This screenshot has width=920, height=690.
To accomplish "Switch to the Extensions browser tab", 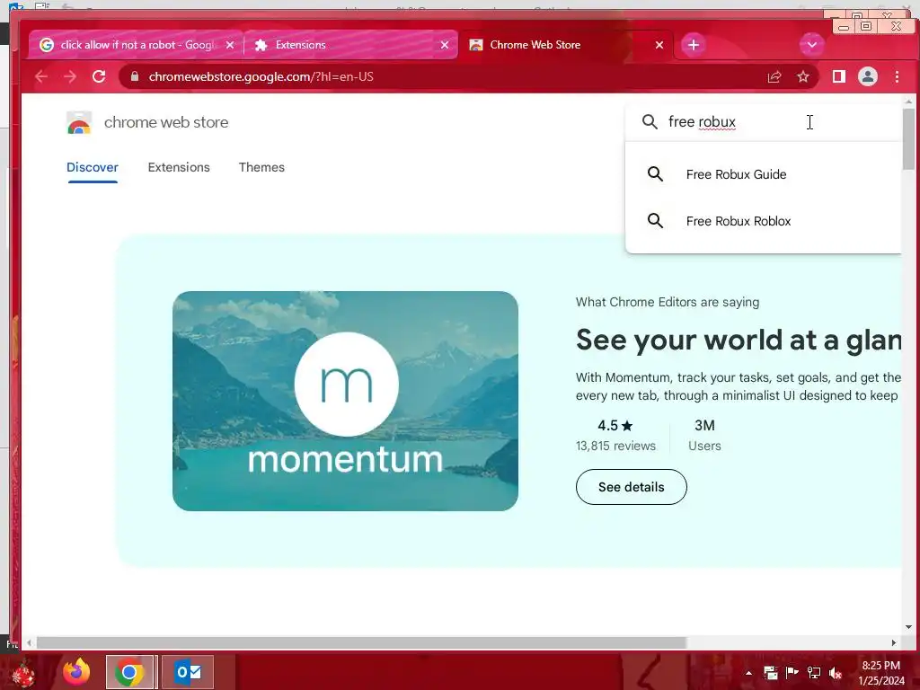I will click(x=351, y=45).
